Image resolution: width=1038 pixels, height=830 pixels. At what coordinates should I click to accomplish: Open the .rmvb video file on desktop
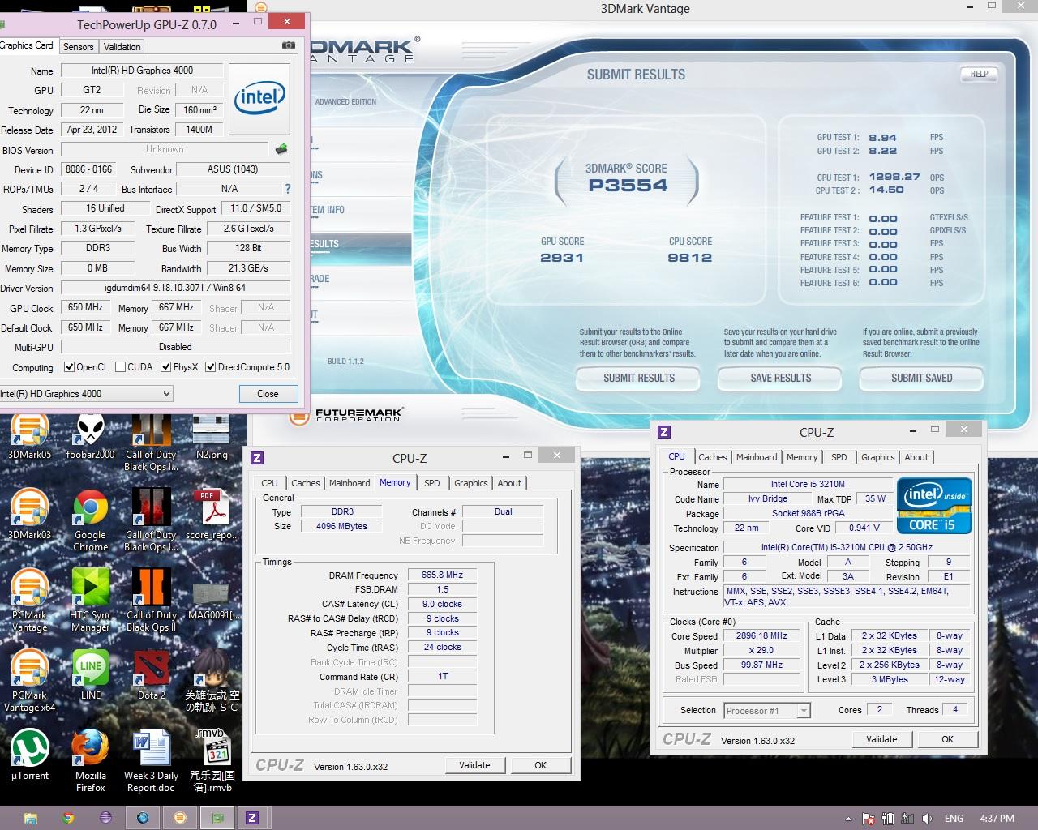[212, 760]
